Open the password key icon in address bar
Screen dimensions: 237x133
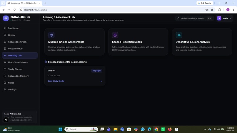[x=207, y=10]
